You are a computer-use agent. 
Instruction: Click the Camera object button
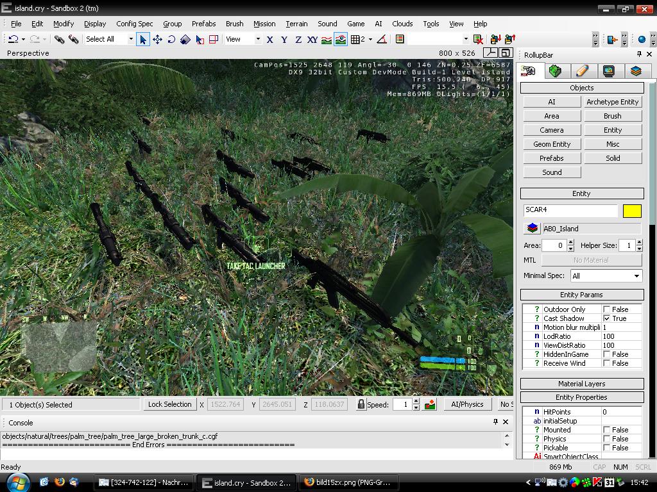pyautogui.click(x=552, y=130)
